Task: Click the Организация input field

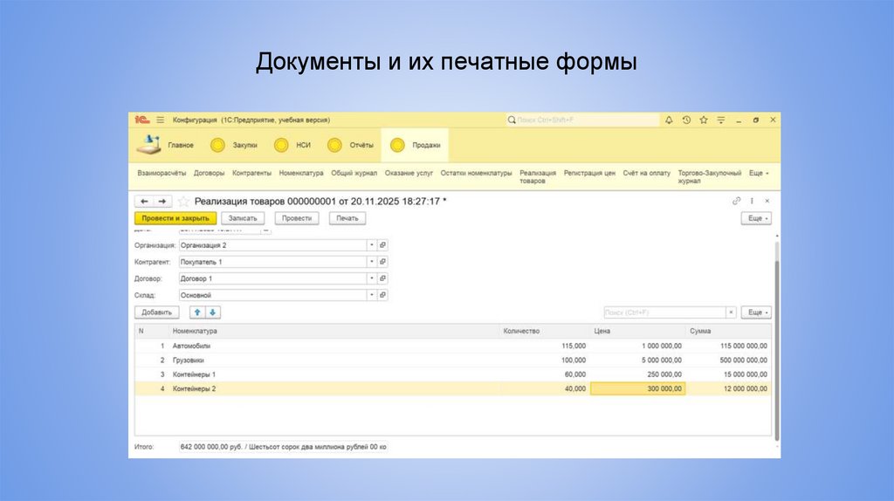Action: click(272, 245)
